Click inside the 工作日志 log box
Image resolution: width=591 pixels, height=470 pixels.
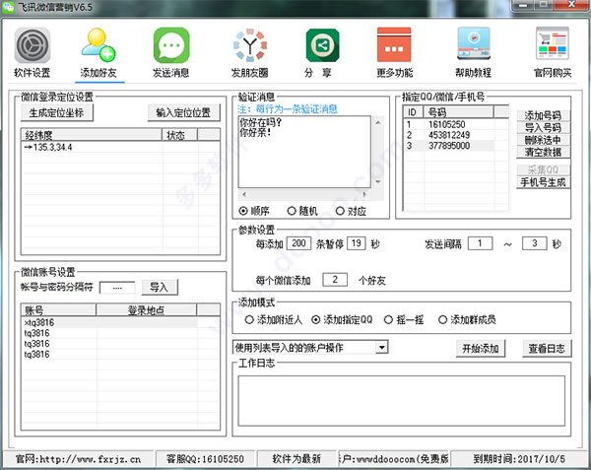[402, 401]
